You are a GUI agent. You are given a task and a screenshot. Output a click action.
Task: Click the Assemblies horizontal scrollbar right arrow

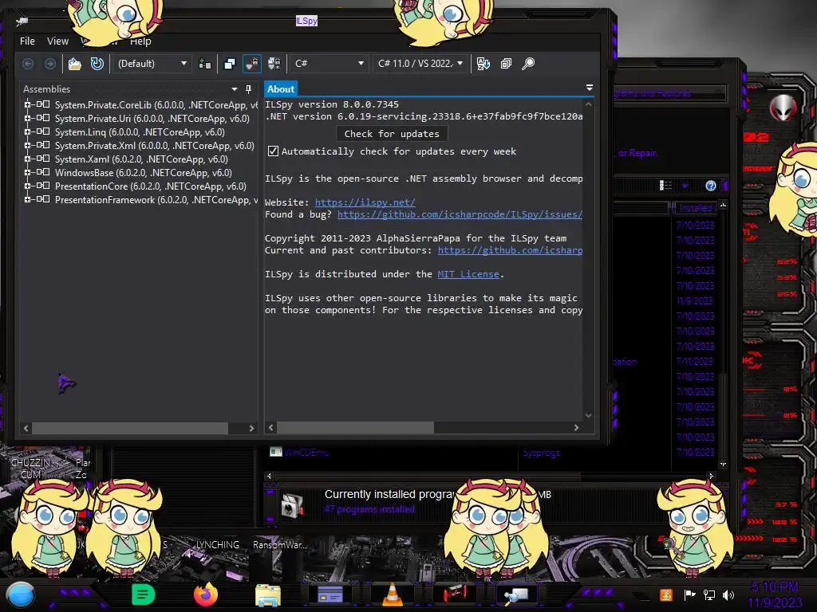click(251, 428)
